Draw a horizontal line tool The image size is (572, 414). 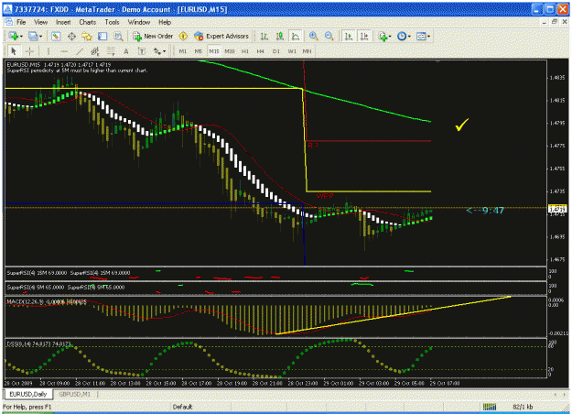click(x=64, y=51)
